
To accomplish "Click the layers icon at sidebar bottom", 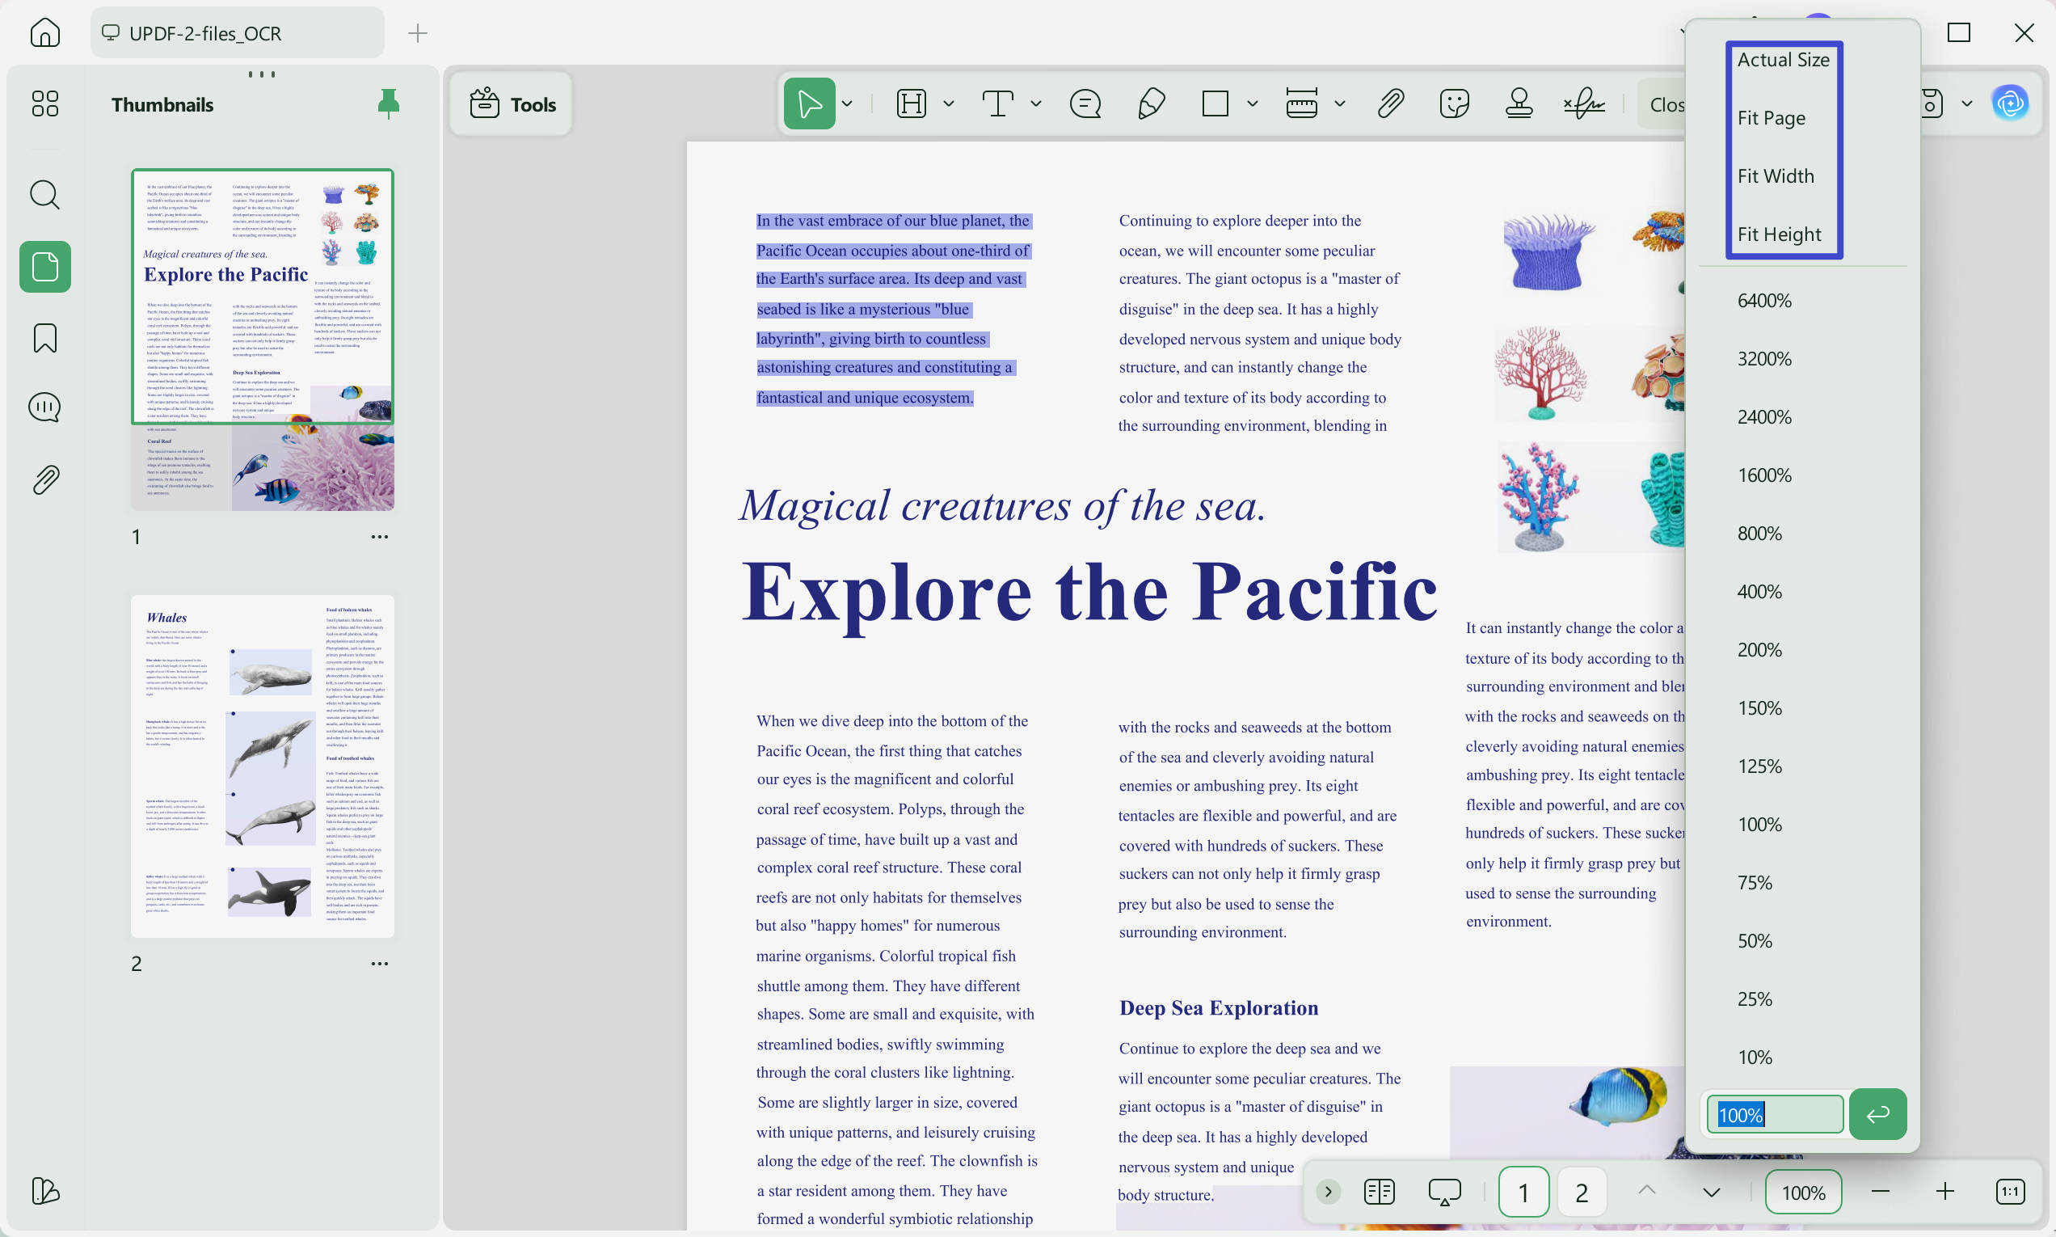I will (45, 1190).
